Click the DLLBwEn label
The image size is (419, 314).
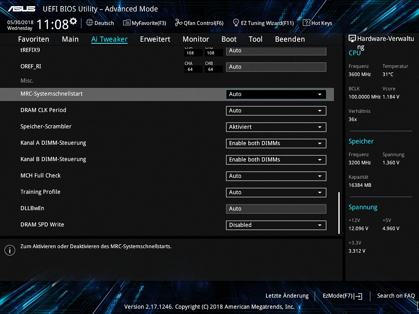tap(32, 208)
